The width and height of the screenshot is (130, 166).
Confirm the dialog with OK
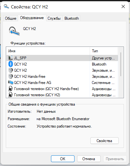[63, 159]
